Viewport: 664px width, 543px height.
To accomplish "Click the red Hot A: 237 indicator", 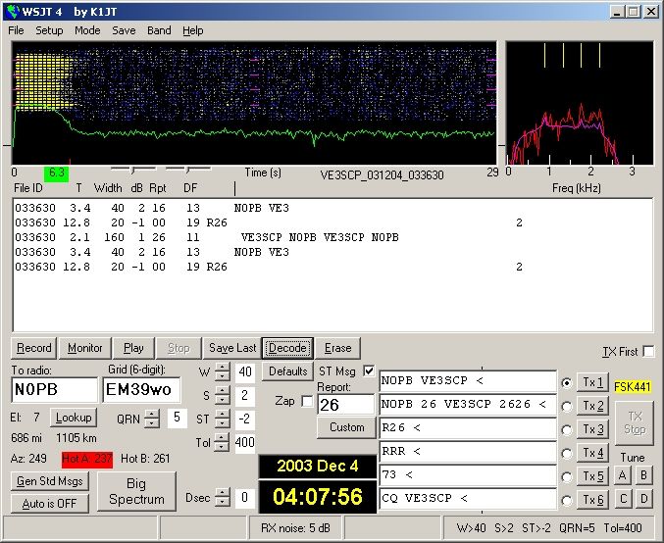I will pos(87,459).
